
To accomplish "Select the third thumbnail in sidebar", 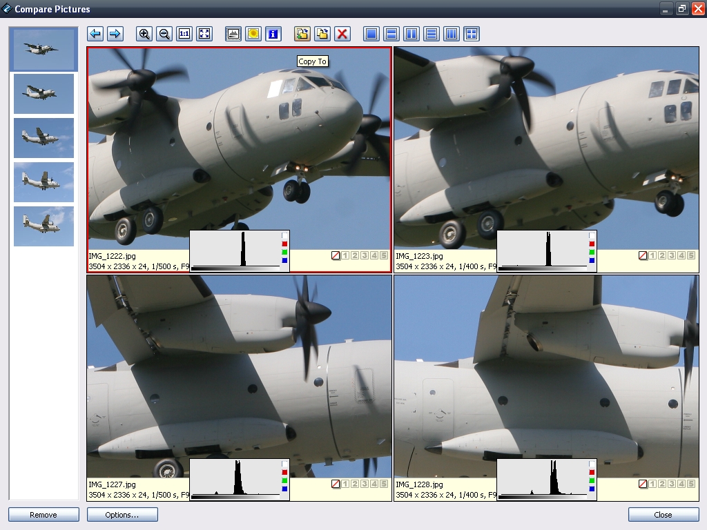I will click(x=43, y=138).
